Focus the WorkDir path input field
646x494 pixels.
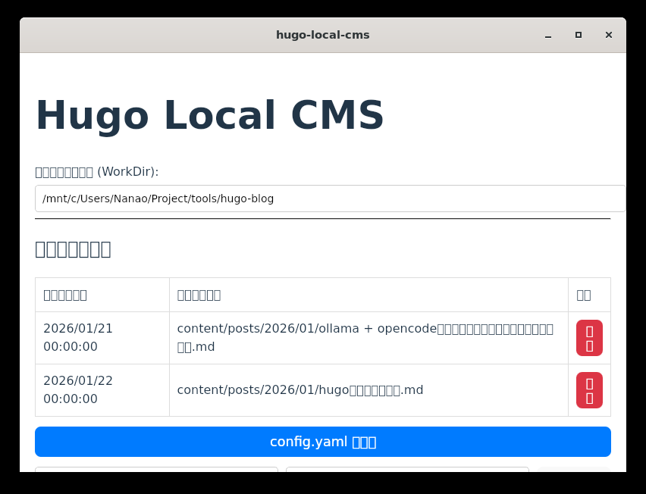[x=330, y=199]
